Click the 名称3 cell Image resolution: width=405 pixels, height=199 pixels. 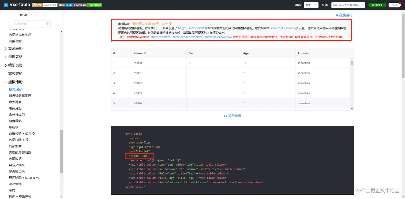tap(159, 93)
